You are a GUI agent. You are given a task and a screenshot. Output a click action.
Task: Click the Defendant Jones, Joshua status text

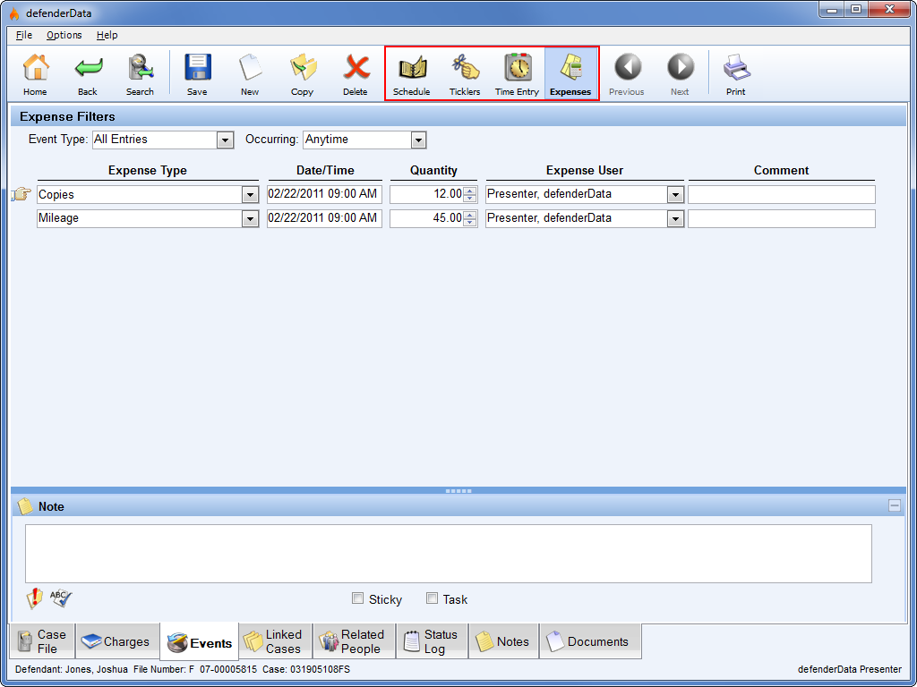[x=72, y=669]
